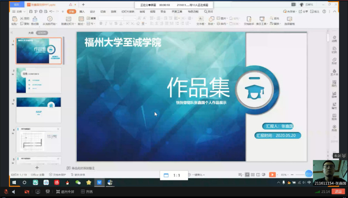Screen dimensions: 348x198
Task: Click the 退出全屏 exit fullscreen button
Action: [65, 192]
